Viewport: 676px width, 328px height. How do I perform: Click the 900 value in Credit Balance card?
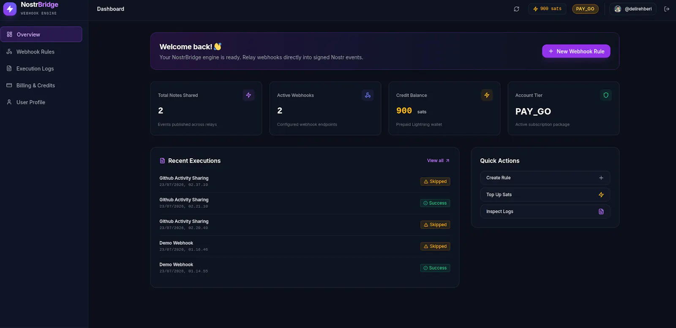[x=404, y=111]
